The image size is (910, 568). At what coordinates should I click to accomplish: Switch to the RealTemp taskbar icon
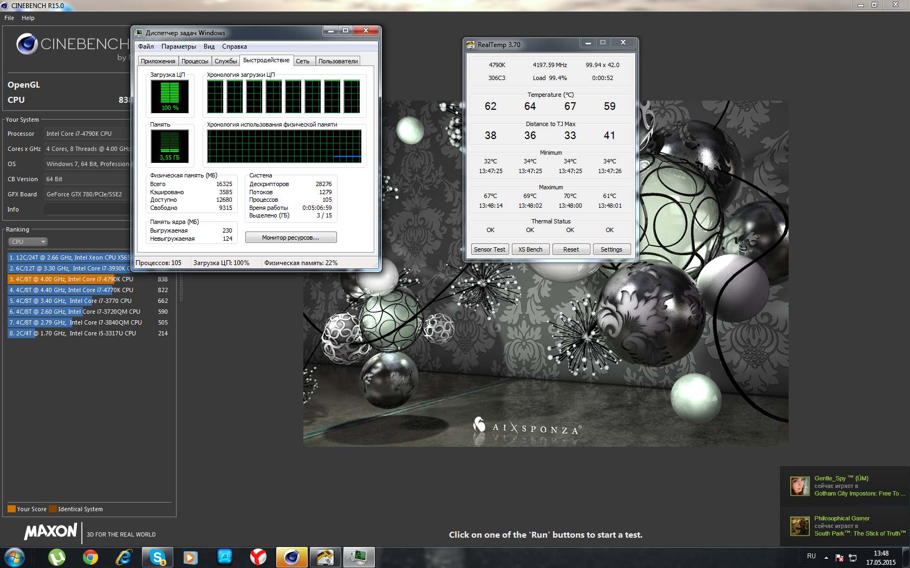click(325, 557)
